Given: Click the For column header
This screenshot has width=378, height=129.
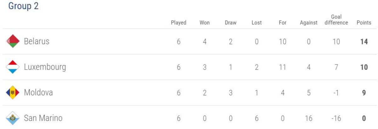Looking at the screenshot, I should coord(283,23).
